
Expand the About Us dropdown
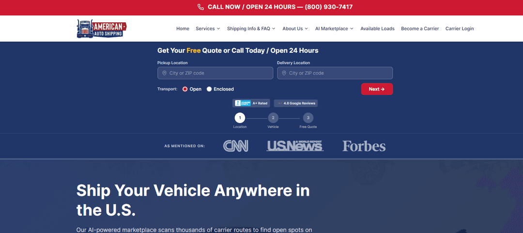[295, 29]
